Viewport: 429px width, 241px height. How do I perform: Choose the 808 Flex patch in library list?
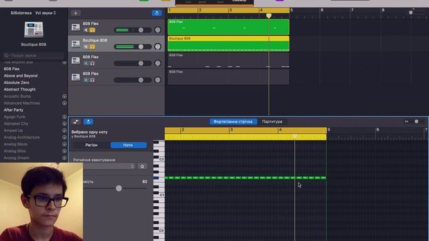11,69
